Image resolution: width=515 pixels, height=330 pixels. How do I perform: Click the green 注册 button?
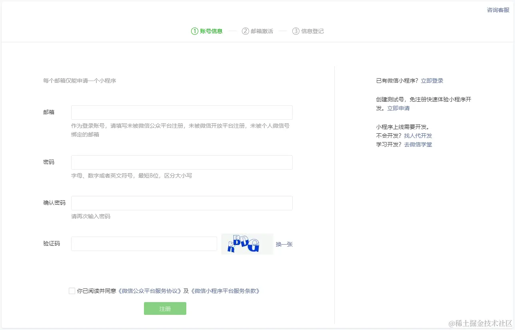165,308
